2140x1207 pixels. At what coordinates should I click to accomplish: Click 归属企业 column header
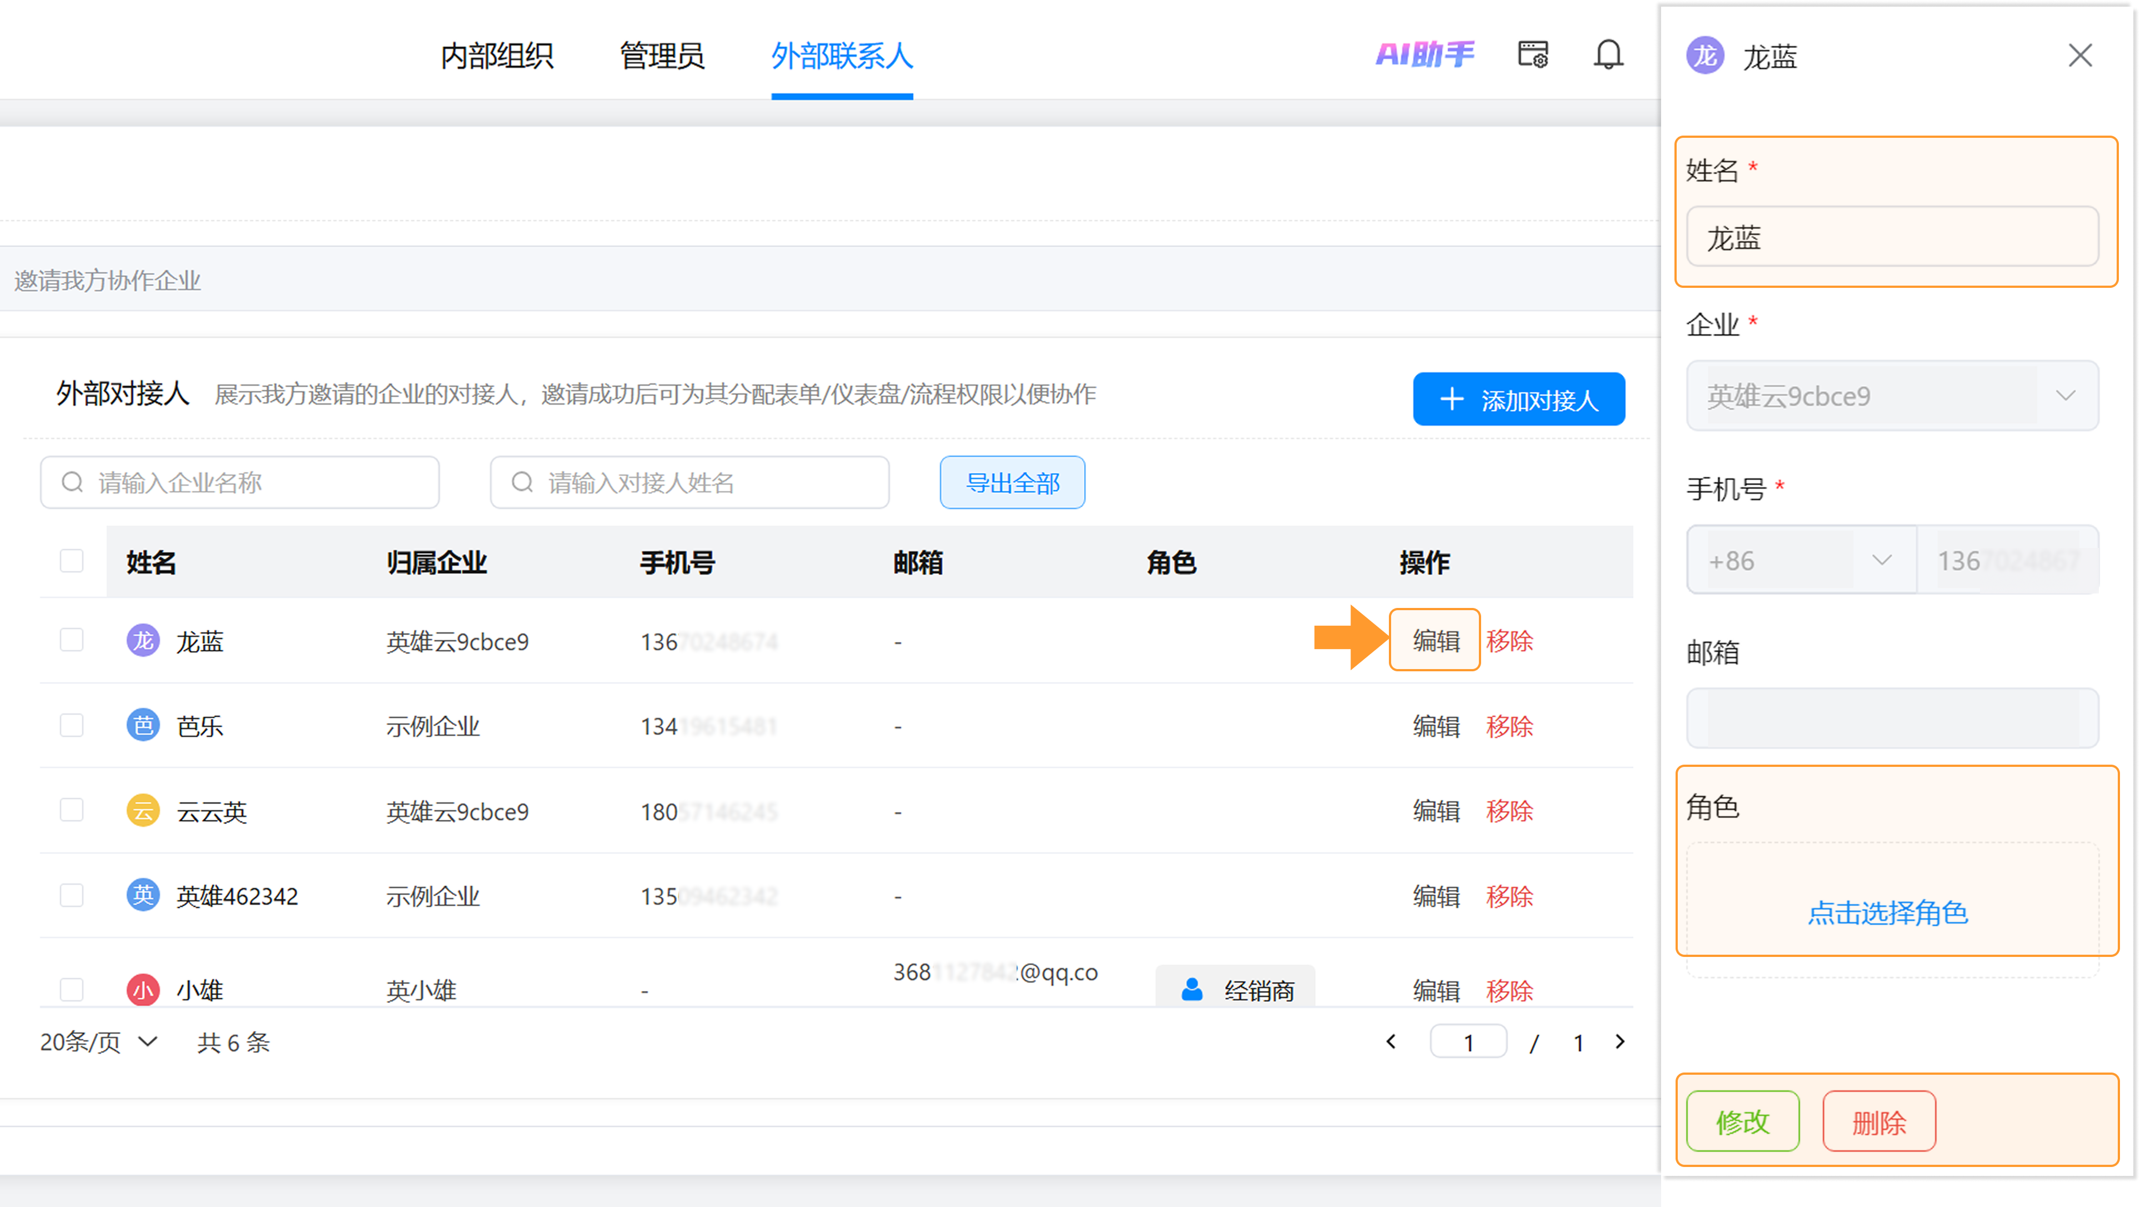click(436, 562)
